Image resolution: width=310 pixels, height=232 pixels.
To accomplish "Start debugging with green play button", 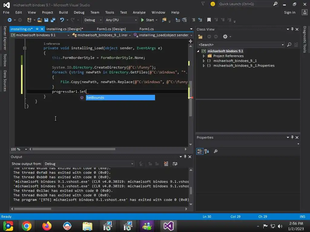I will pos(148,20).
